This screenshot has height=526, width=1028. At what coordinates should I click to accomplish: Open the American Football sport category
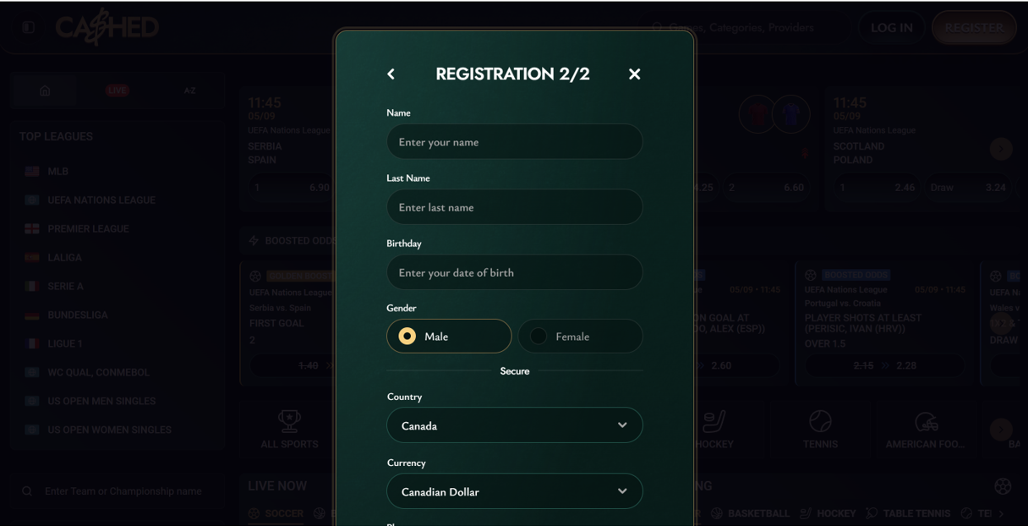(x=925, y=429)
